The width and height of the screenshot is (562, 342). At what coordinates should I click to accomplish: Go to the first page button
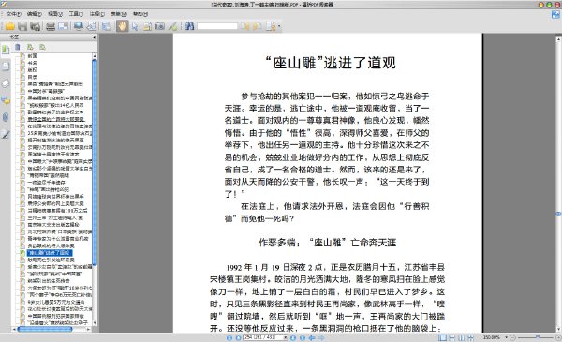pyautogui.click(x=229, y=337)
